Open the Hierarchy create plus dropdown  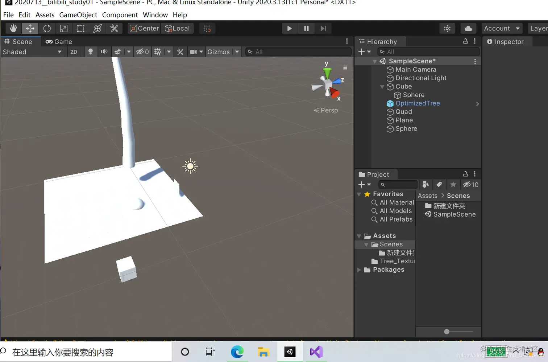[365, 52]
